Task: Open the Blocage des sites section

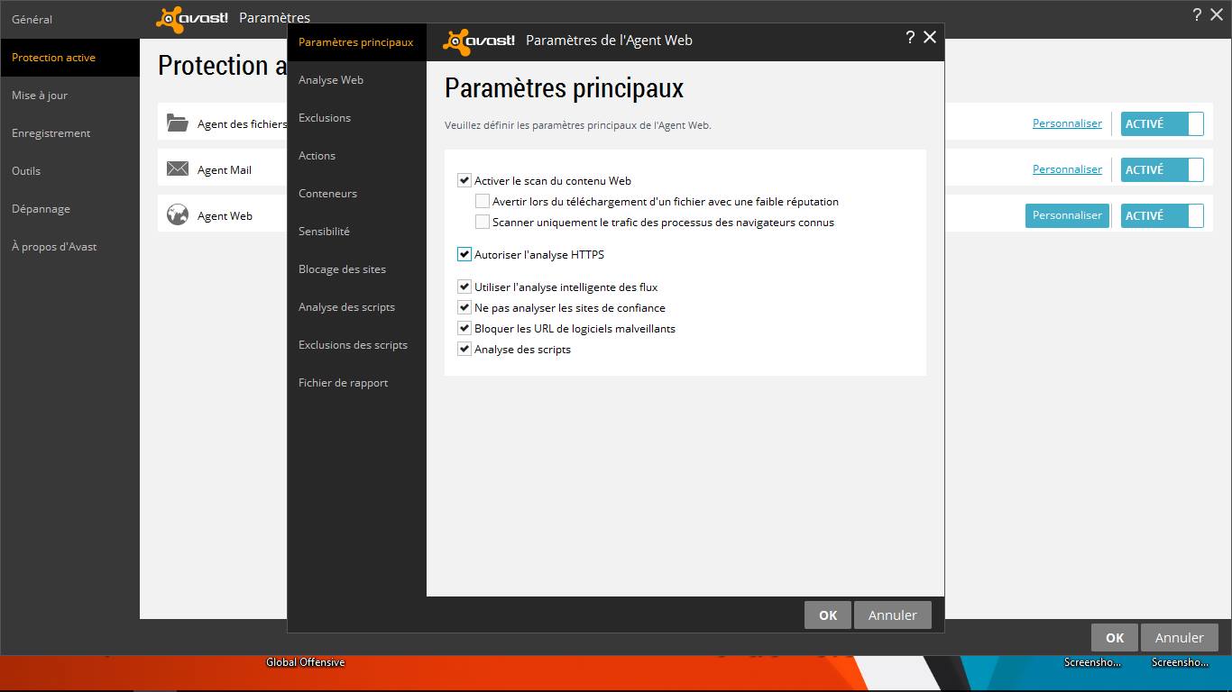Action: [356, 269]
